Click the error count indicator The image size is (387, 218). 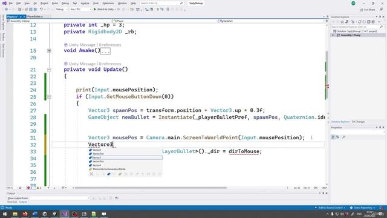30,188
